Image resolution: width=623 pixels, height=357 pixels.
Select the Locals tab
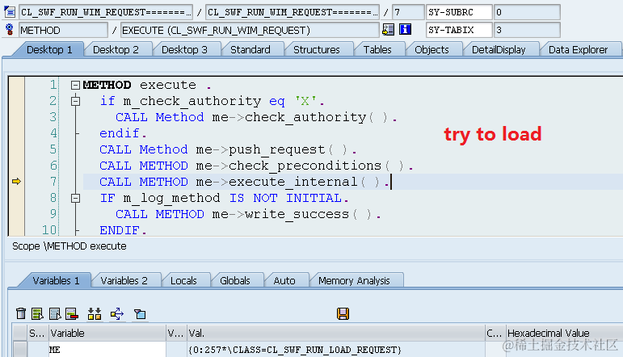(183, 281)
